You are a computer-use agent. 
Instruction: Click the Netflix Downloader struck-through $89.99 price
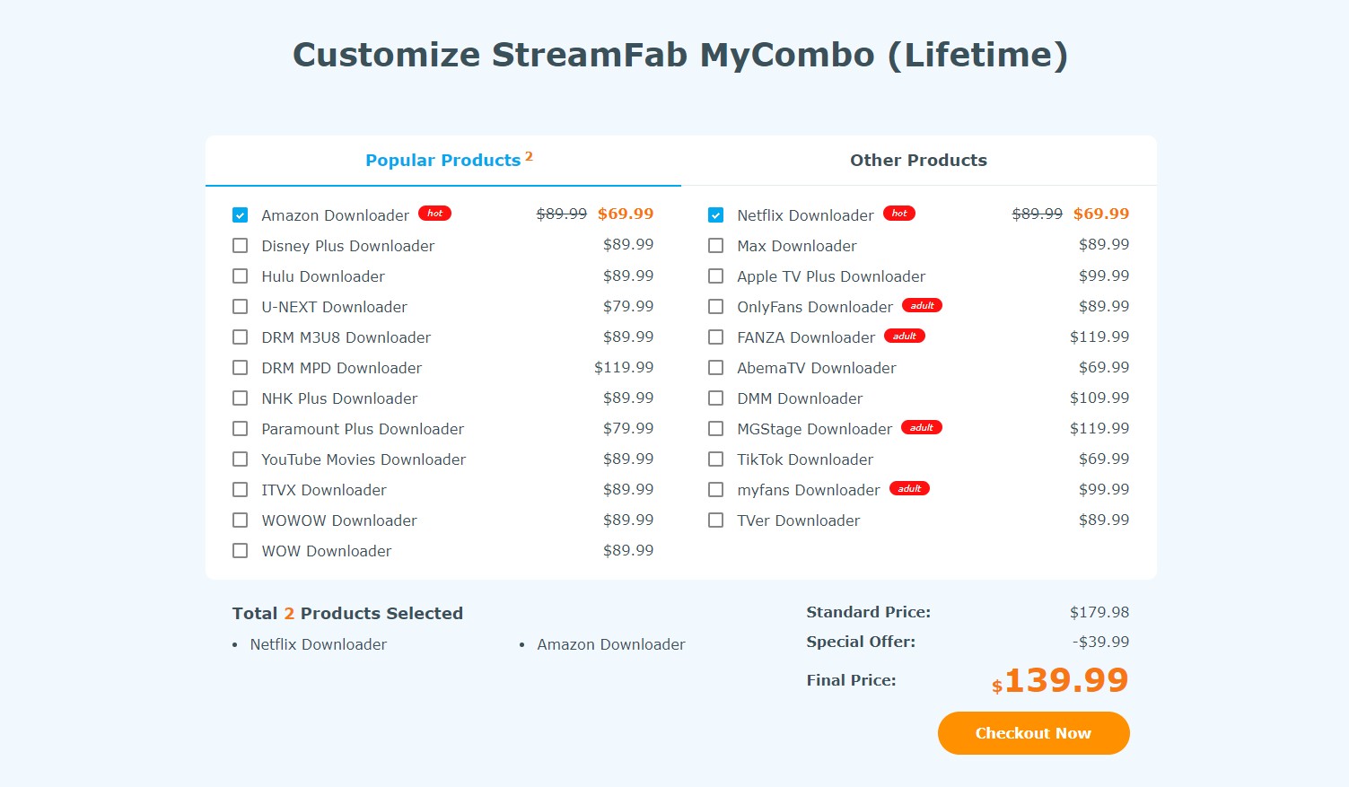(1037, 214)
